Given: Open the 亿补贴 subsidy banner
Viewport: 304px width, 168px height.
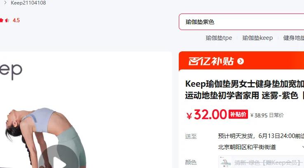Looking at the screenshot, I should coord(241,61).
